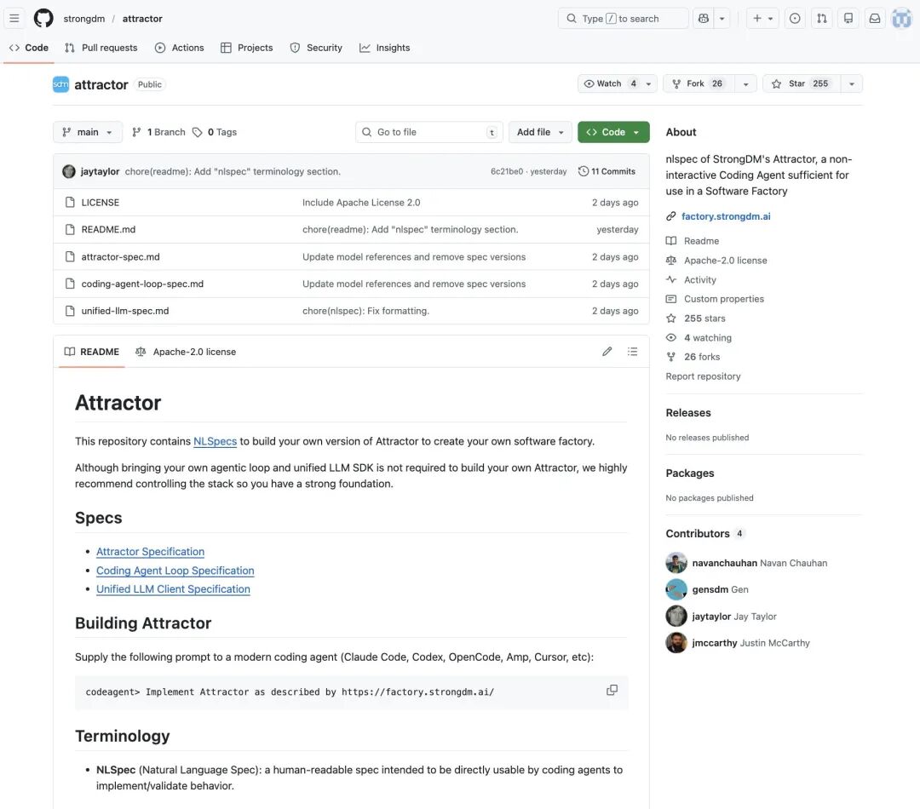Open pull requests via the header icon
Viewport: 920px width, 809px height.
coord(821,18)
